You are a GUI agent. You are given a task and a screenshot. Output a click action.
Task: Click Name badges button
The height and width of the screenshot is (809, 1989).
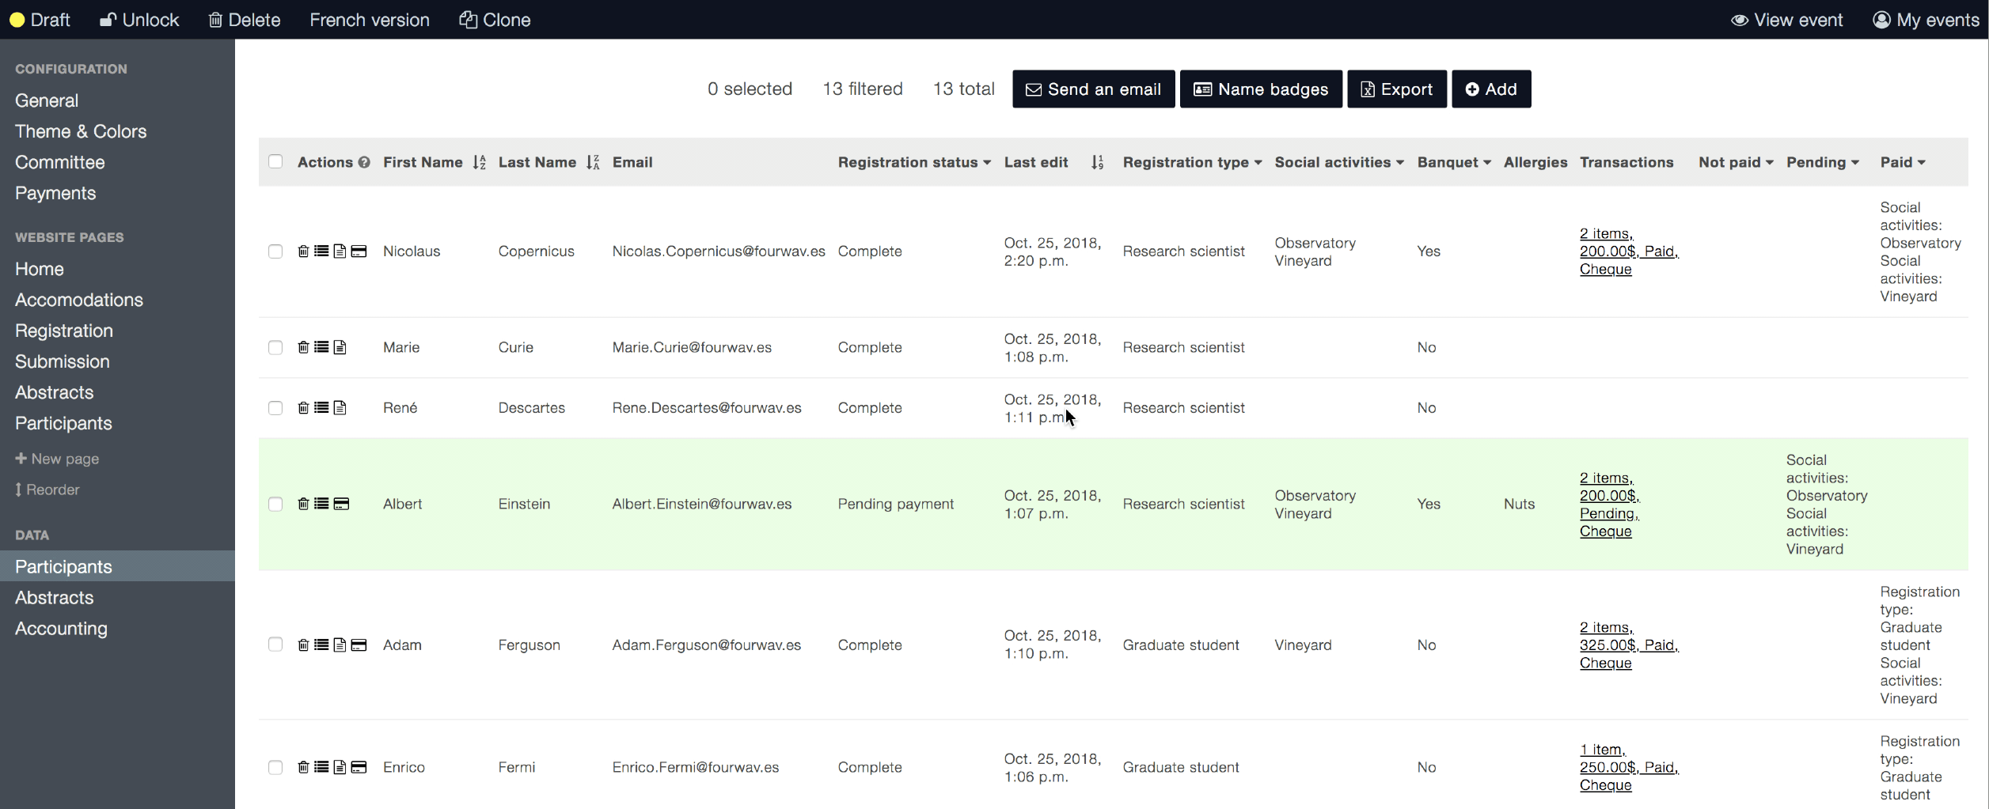pyautogui.click(x=1261, y=89)
